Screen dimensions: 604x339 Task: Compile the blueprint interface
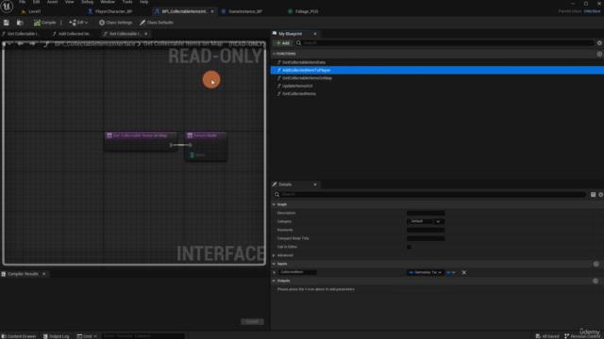pyautogui.click(x=44, y=23)
